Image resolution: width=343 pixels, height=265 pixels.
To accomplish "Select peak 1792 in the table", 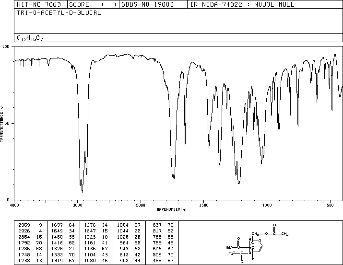I will [x=24, y=242].
